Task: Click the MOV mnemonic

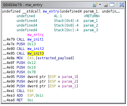Action: click(x=20, y=58)
